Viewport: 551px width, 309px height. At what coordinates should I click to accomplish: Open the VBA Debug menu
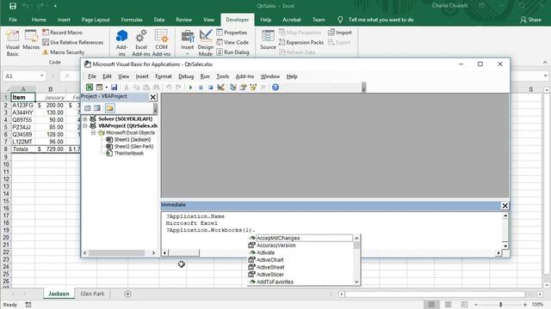click(186, 76)
